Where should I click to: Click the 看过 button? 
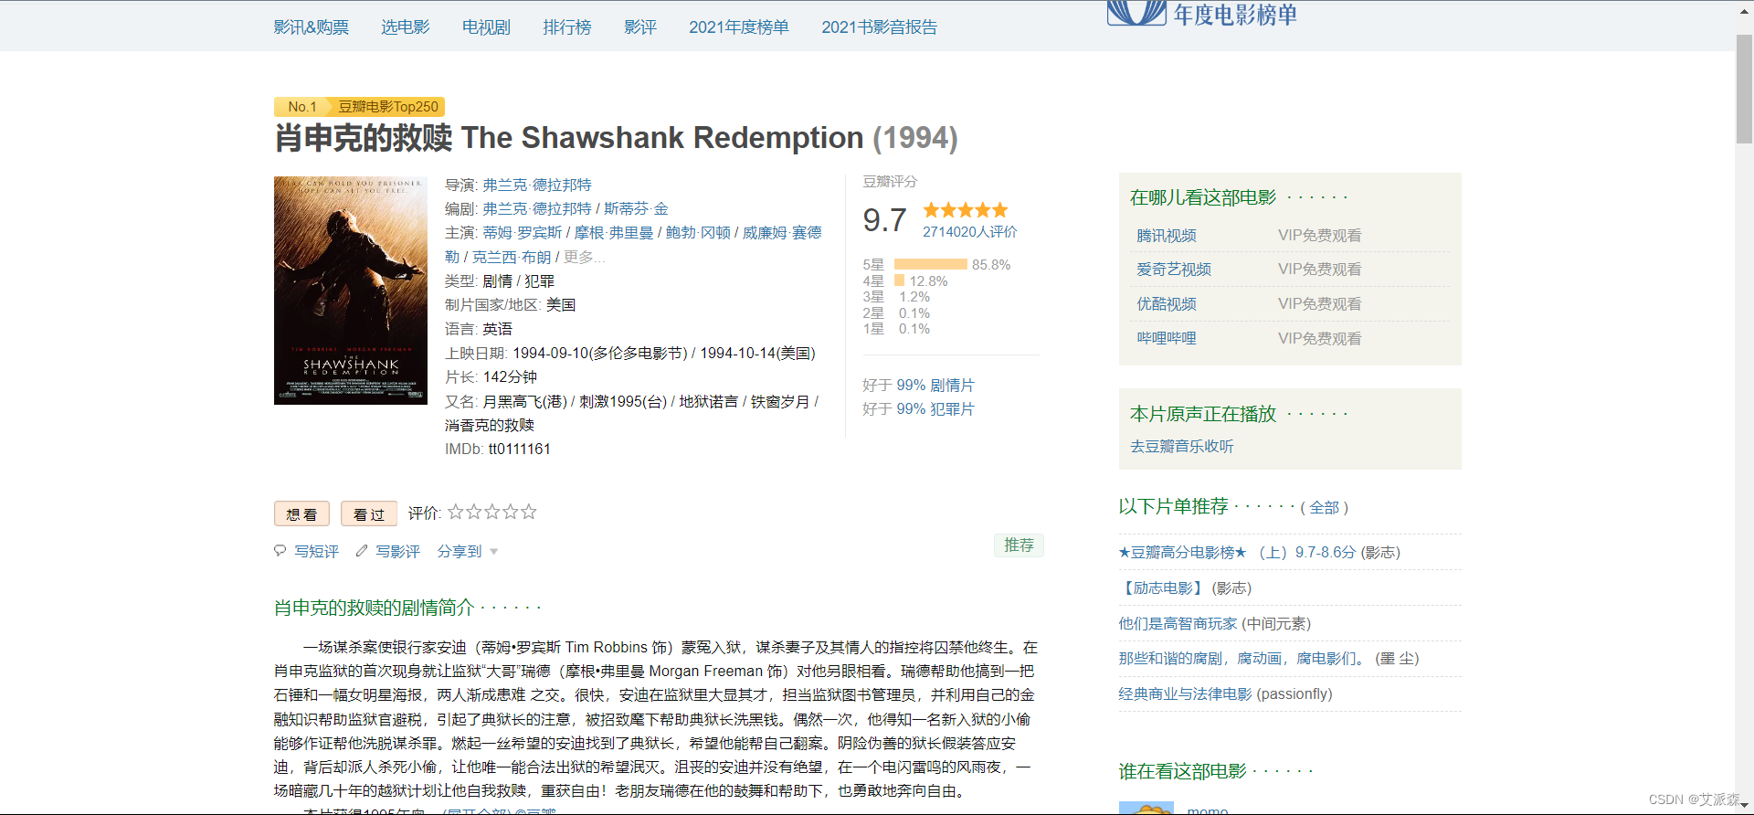(369, 513)
